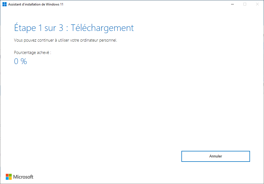Click the blue percent sign symbol
Screen dimensions: 264x184
point(24,61)
